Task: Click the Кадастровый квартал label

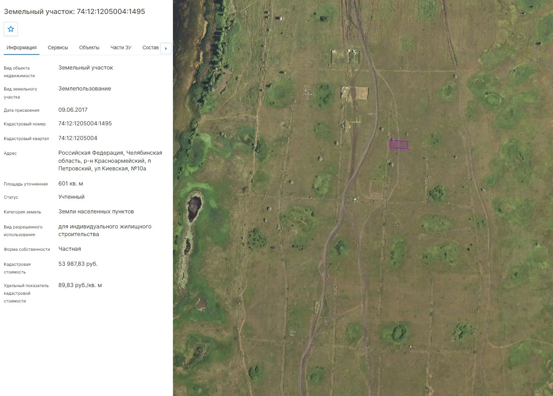Action: tap(27, 139)
